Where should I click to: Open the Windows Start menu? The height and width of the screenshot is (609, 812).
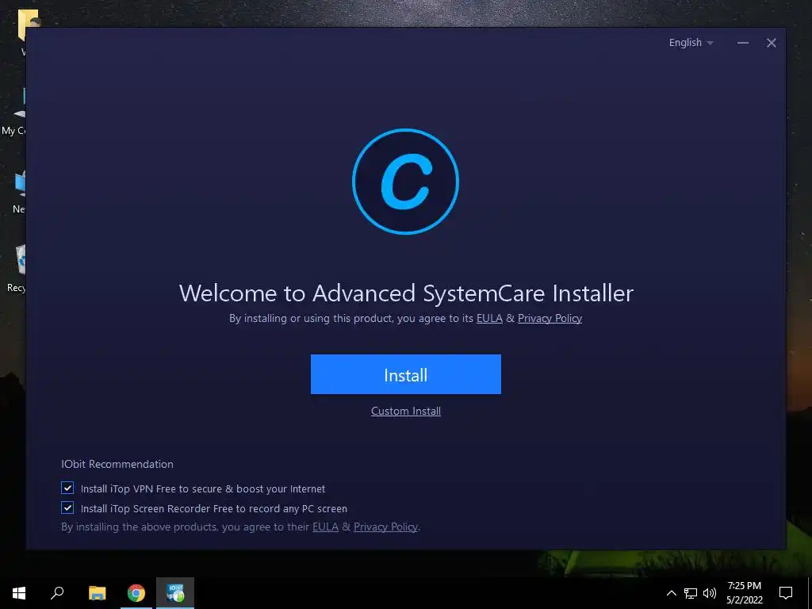(19, 593)
